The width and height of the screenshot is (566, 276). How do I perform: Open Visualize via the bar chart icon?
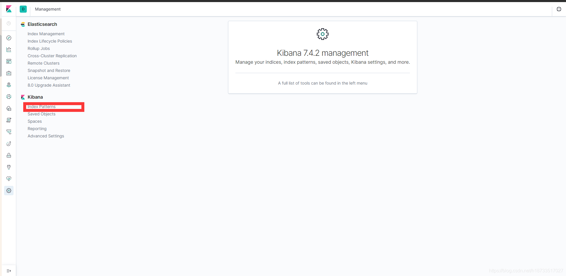[x=9, y=50]
